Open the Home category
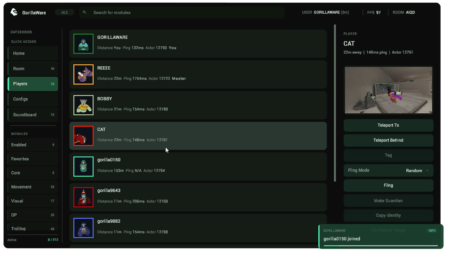This screenshot has height=258, width=452. pyautogui.click(x=33, y=53)
